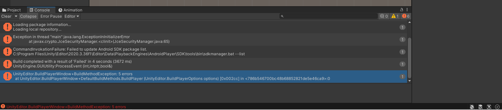The image size is (502, 110).
Task: Switch to the Project tab
Action: [12, 10]
